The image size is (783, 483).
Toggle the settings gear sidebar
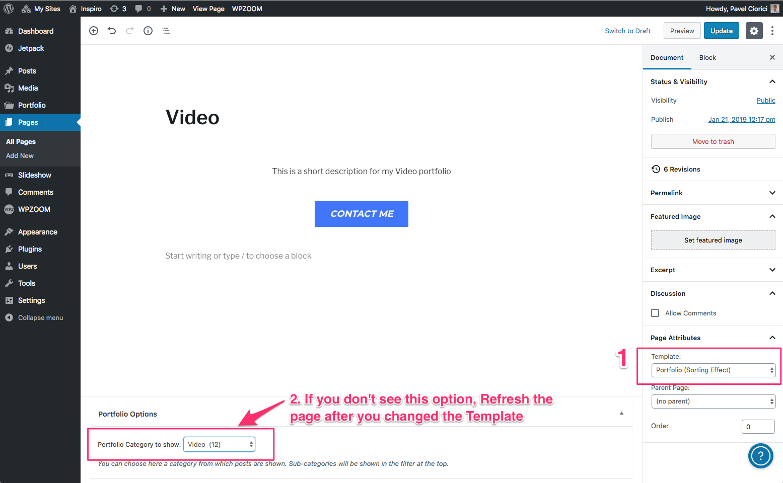754,31
